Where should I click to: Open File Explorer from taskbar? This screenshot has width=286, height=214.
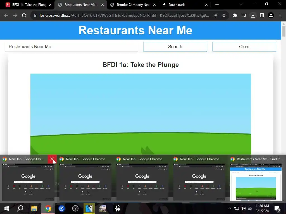34,208
